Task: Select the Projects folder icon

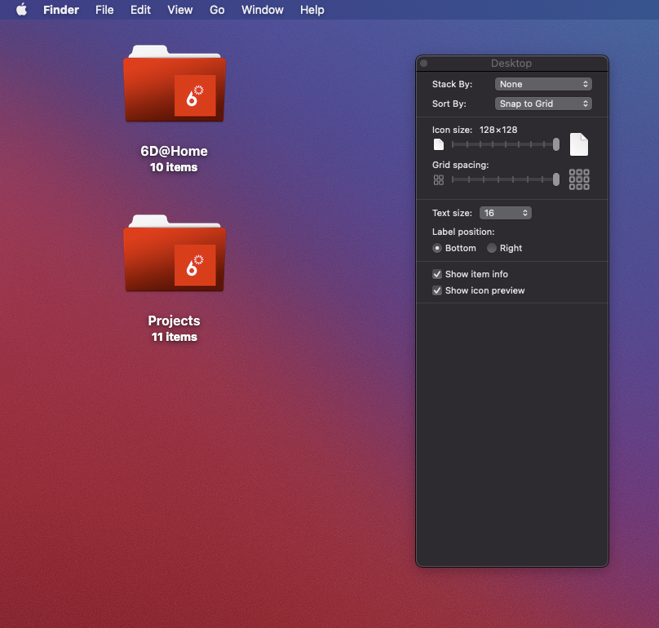Action: (175, 253)
